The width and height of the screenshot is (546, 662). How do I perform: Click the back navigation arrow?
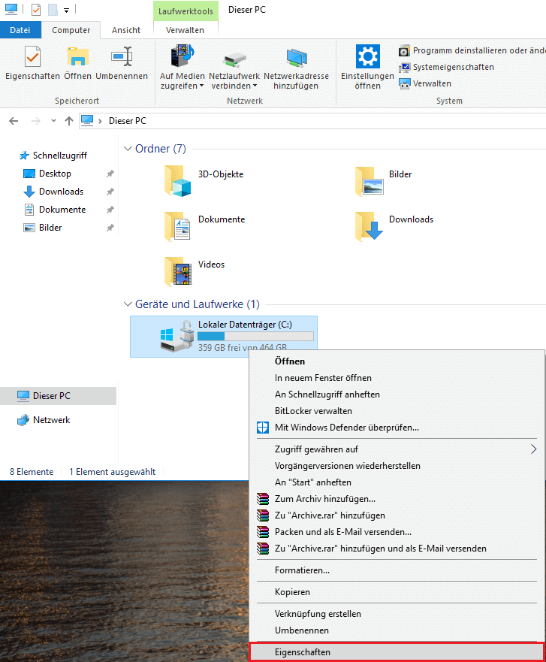14,121
